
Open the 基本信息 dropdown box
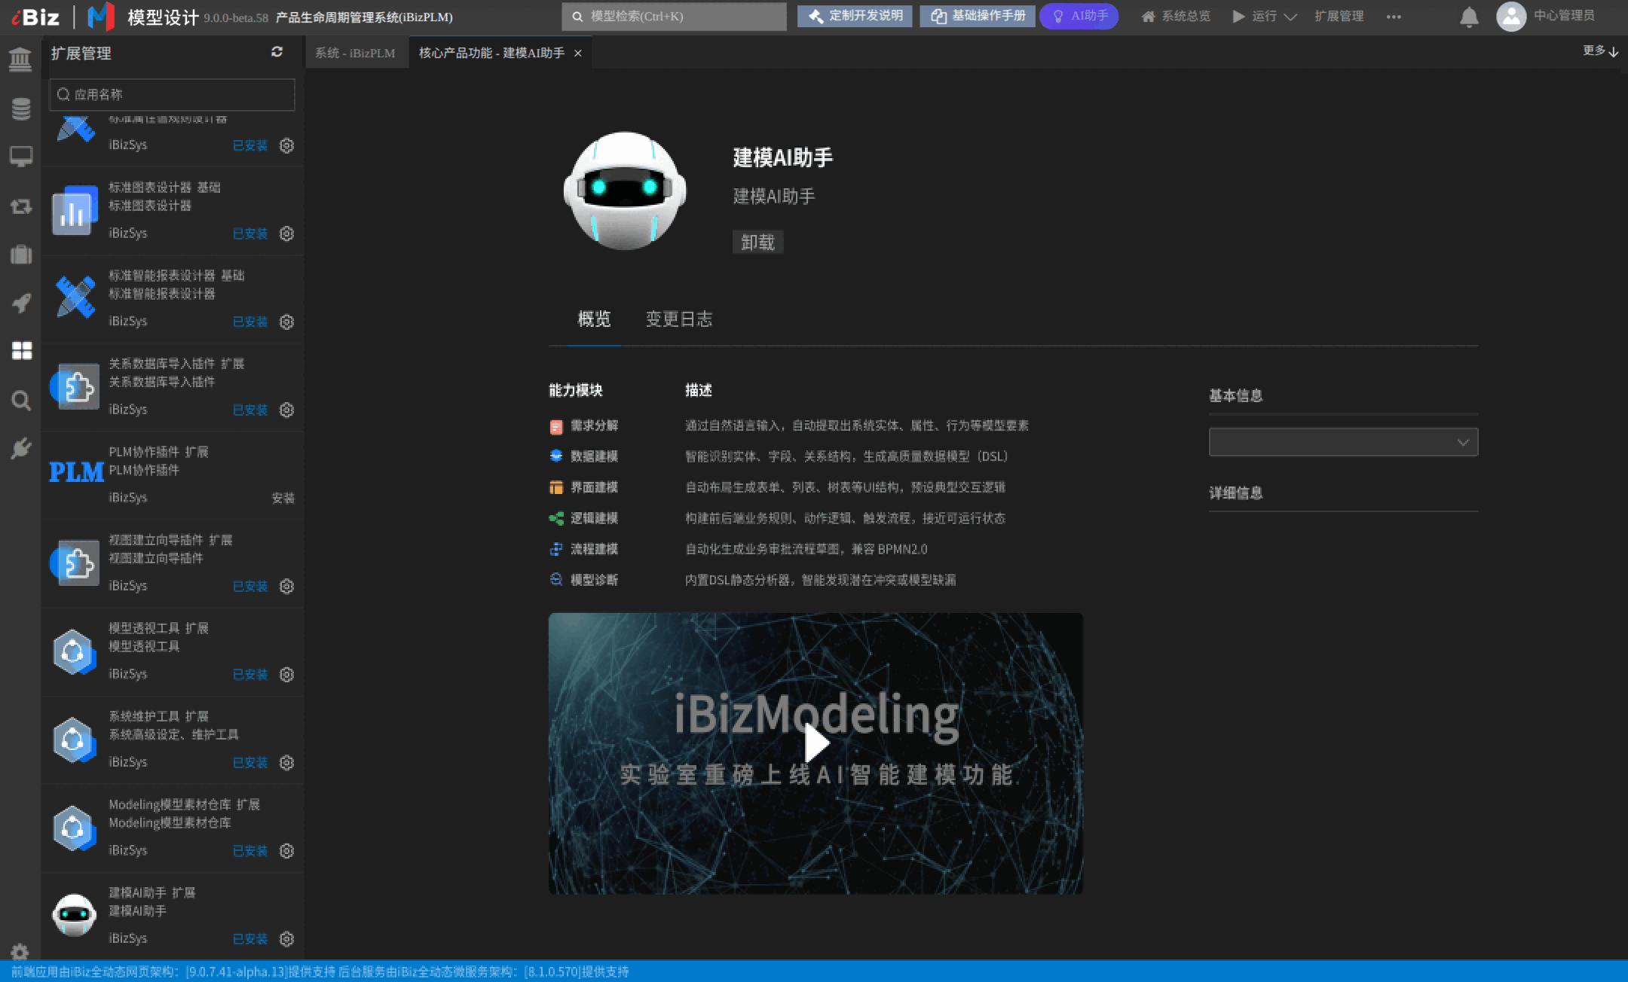[1343, 442]
